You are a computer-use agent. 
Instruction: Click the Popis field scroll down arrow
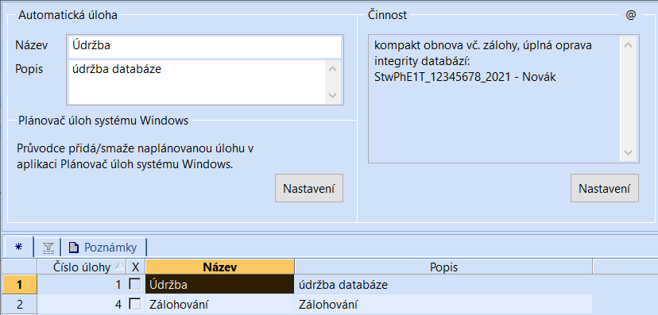[333, 96]
